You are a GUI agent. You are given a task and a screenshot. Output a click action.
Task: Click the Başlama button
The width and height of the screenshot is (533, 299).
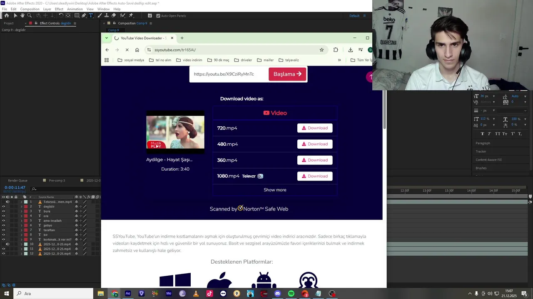(287, 74)
